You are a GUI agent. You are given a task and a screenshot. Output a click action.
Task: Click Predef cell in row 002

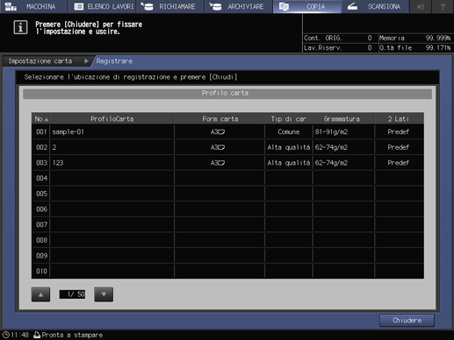(400, 147)
